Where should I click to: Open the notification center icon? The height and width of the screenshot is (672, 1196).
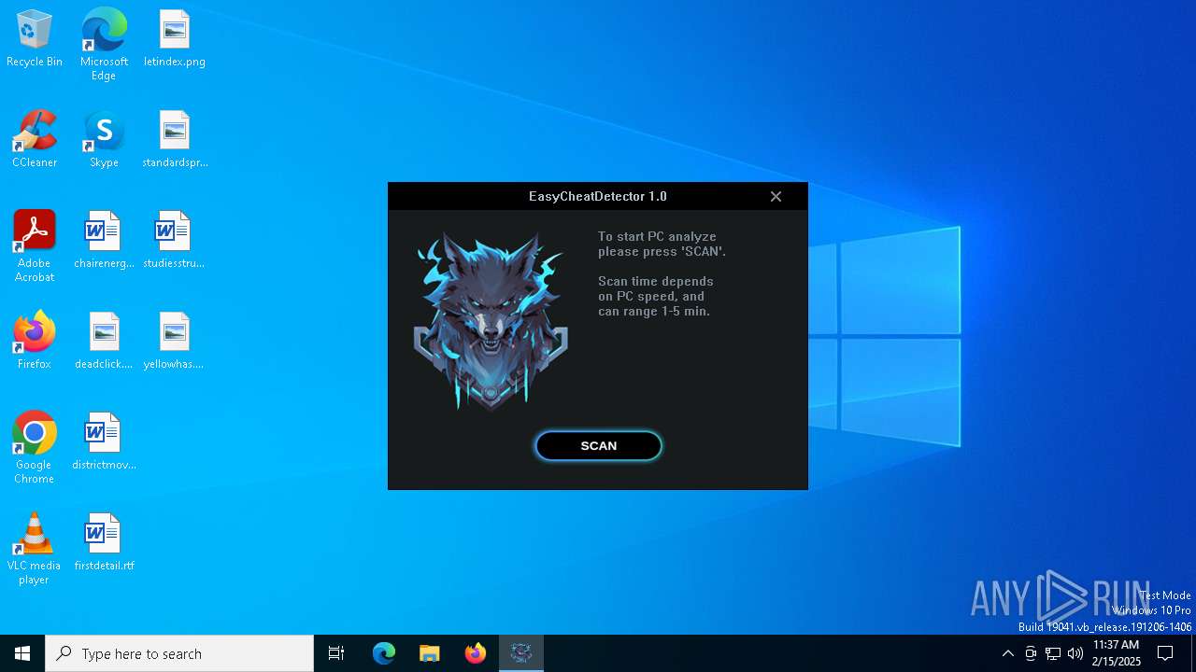(x=1165, y=653)
